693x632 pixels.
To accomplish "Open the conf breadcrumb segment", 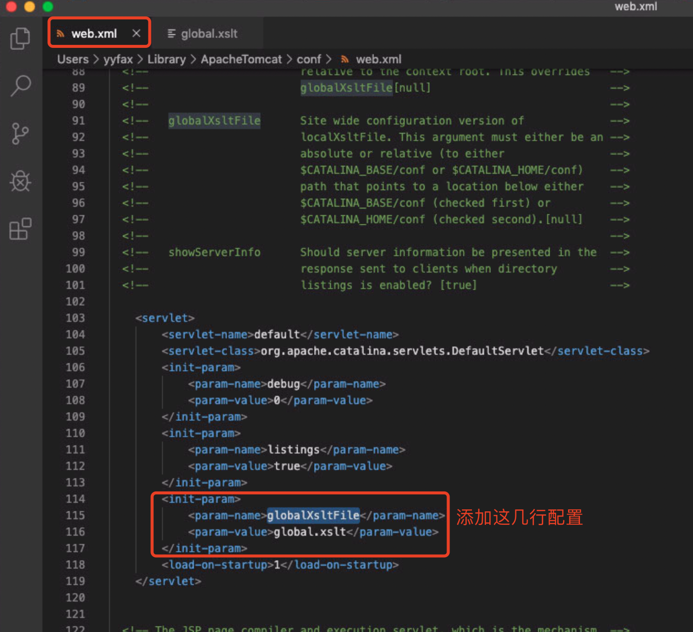I will coord(309,59).
